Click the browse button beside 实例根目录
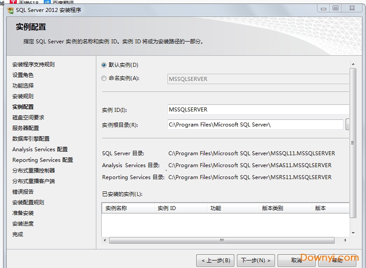Image resolution: width=366 pixels, height=268 pixels. click(347, 125)
